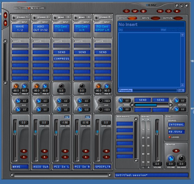Click the first empty Main Inserts slot
The height and width of the screenshot is (184, 194).
(125, 124)
